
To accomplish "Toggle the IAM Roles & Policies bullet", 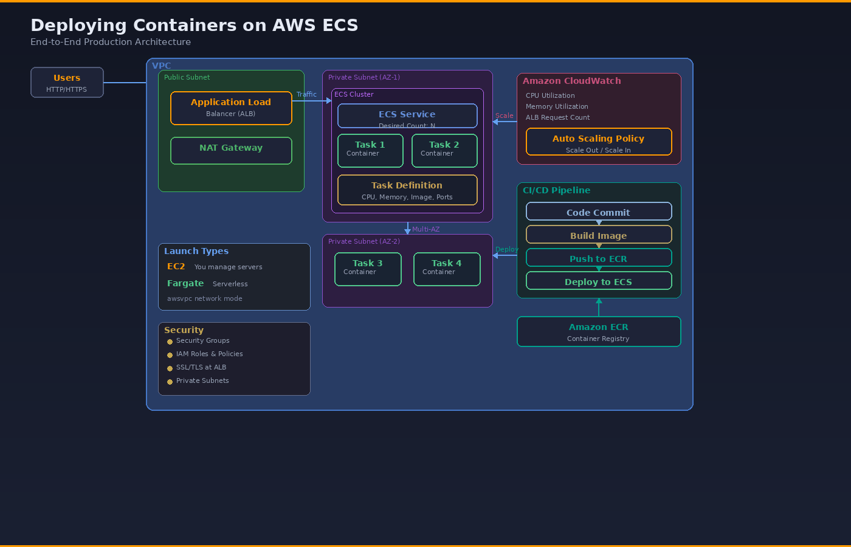I will click(x=209, y=354).
